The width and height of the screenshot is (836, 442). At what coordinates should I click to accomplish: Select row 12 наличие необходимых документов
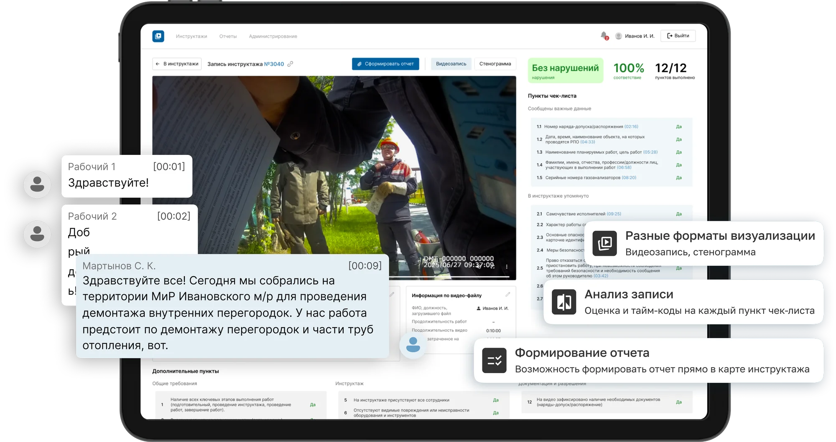(x=607, y=402)
